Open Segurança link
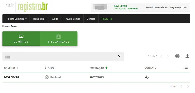The height and width of the screenshot is (93, 195). point(175,7)
